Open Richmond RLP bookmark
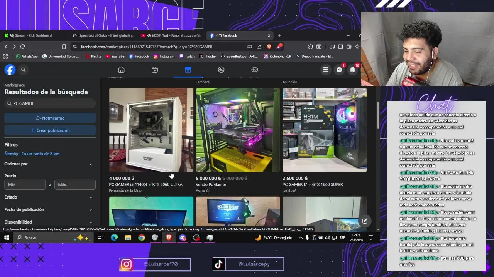This screenshot has width=494, height=277. 277,56
